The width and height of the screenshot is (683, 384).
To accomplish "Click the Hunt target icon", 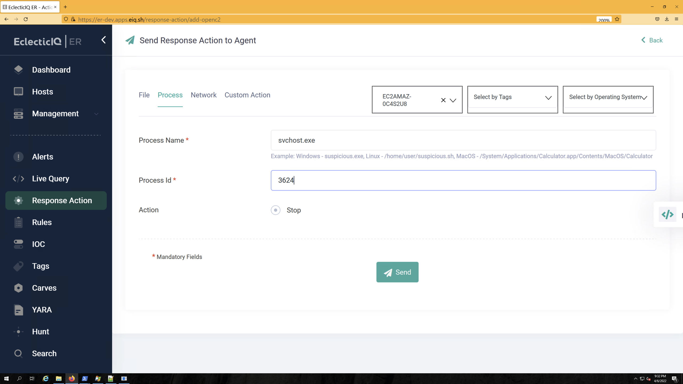I will click(18, 332).
